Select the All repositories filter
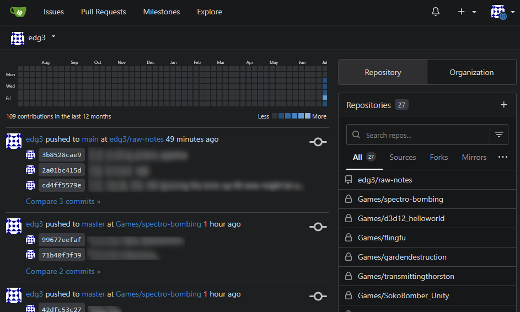 [364, 157]
